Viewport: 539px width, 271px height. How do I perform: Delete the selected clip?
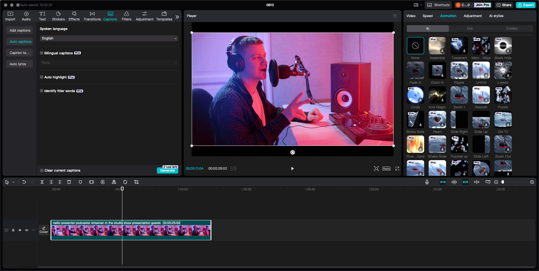[69, 182]
